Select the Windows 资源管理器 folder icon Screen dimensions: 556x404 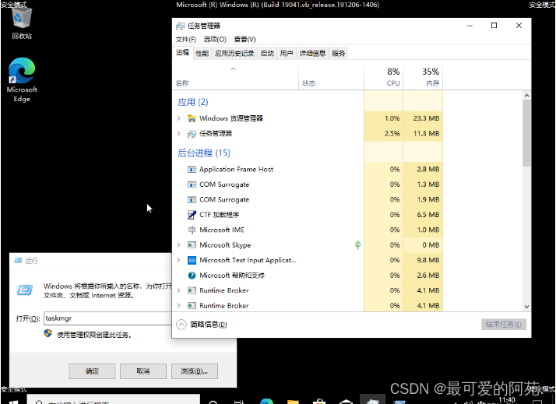point(192,118)
